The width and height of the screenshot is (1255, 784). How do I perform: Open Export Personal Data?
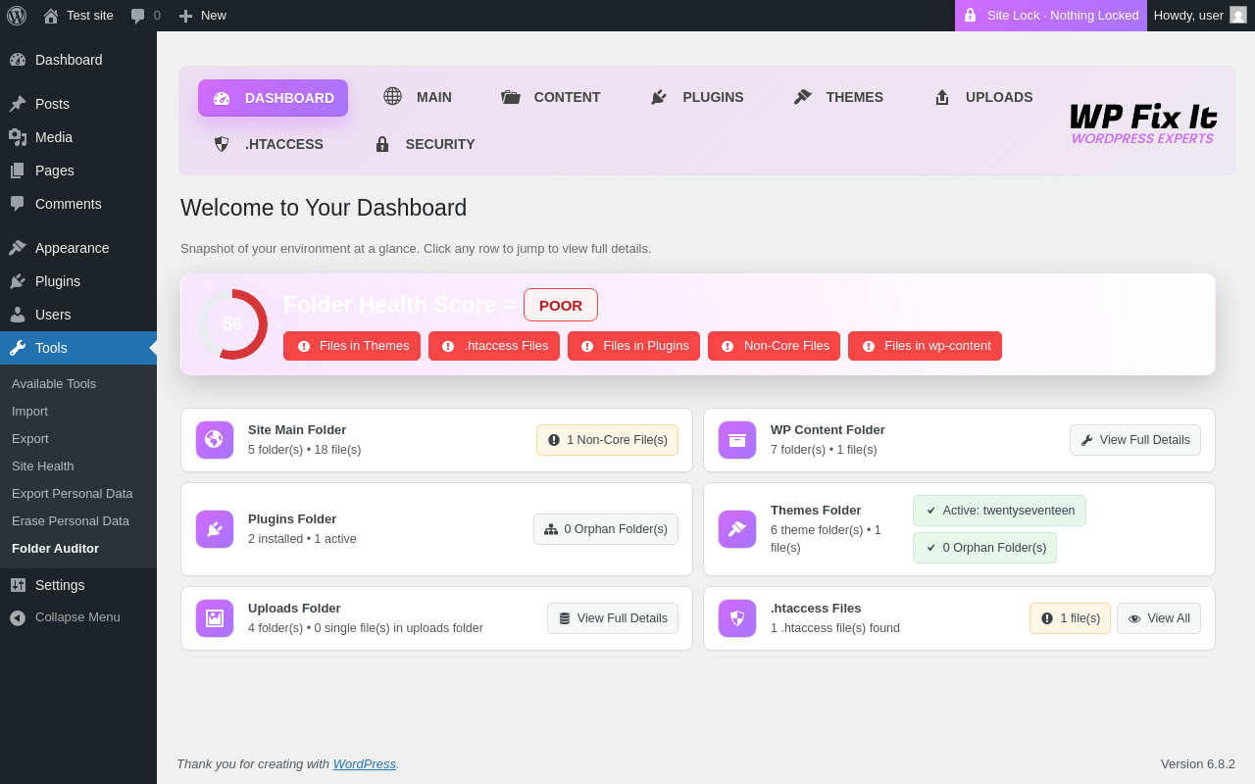[x=73, y=493]
